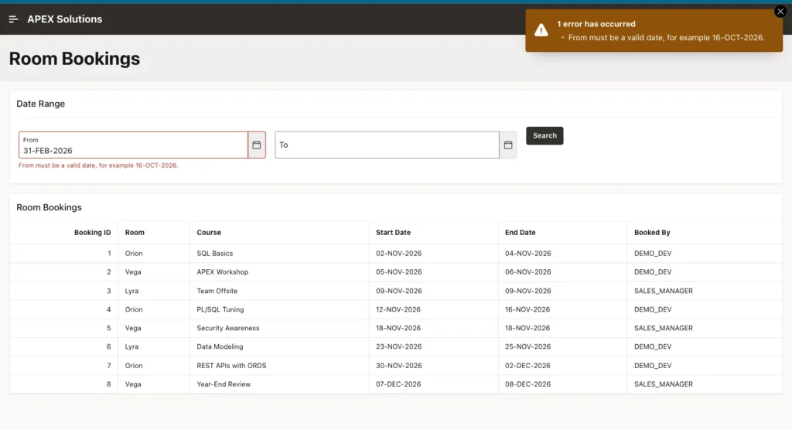Image resolution: width=792 pixels, height=430 pixels.
Task: Click start date '30-NOV-2026'
Action: (398, 365)
